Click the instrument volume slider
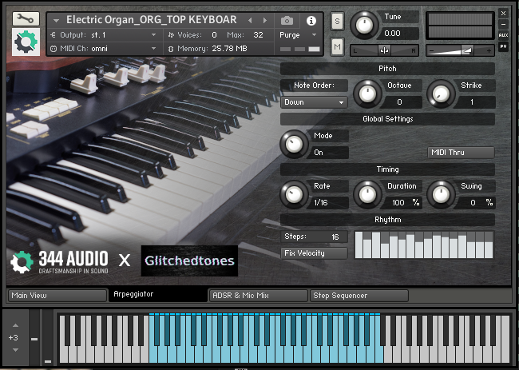Image resolution: width=519 pixels, height=370 pixels. [x=459, y=50]
